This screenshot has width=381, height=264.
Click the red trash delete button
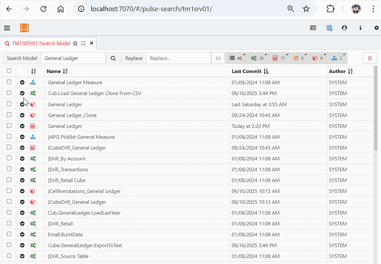(369, 58)
